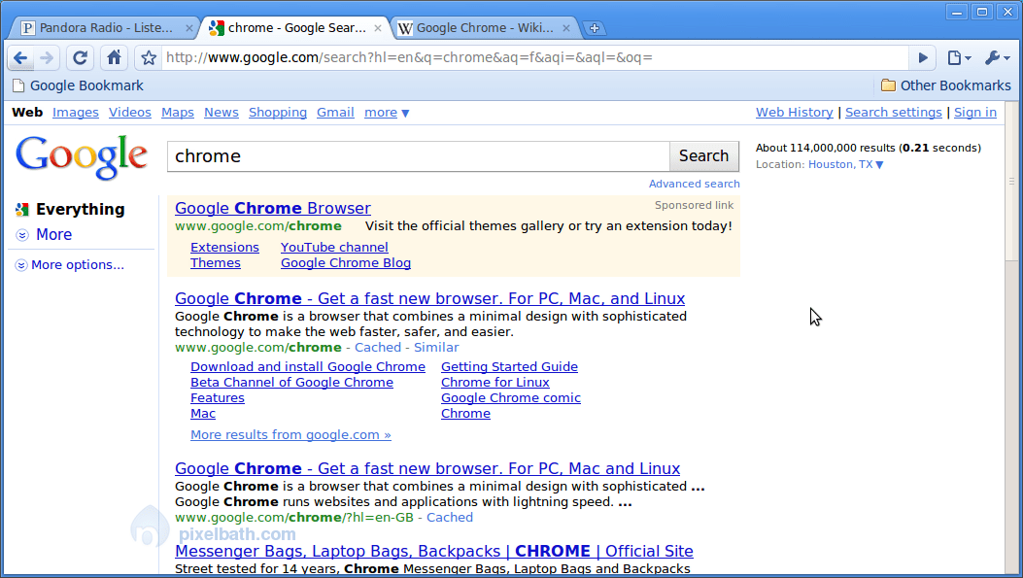Screen dimensions: 1023x578
Task: Open the home page icon
Action: tap(115, 58)
